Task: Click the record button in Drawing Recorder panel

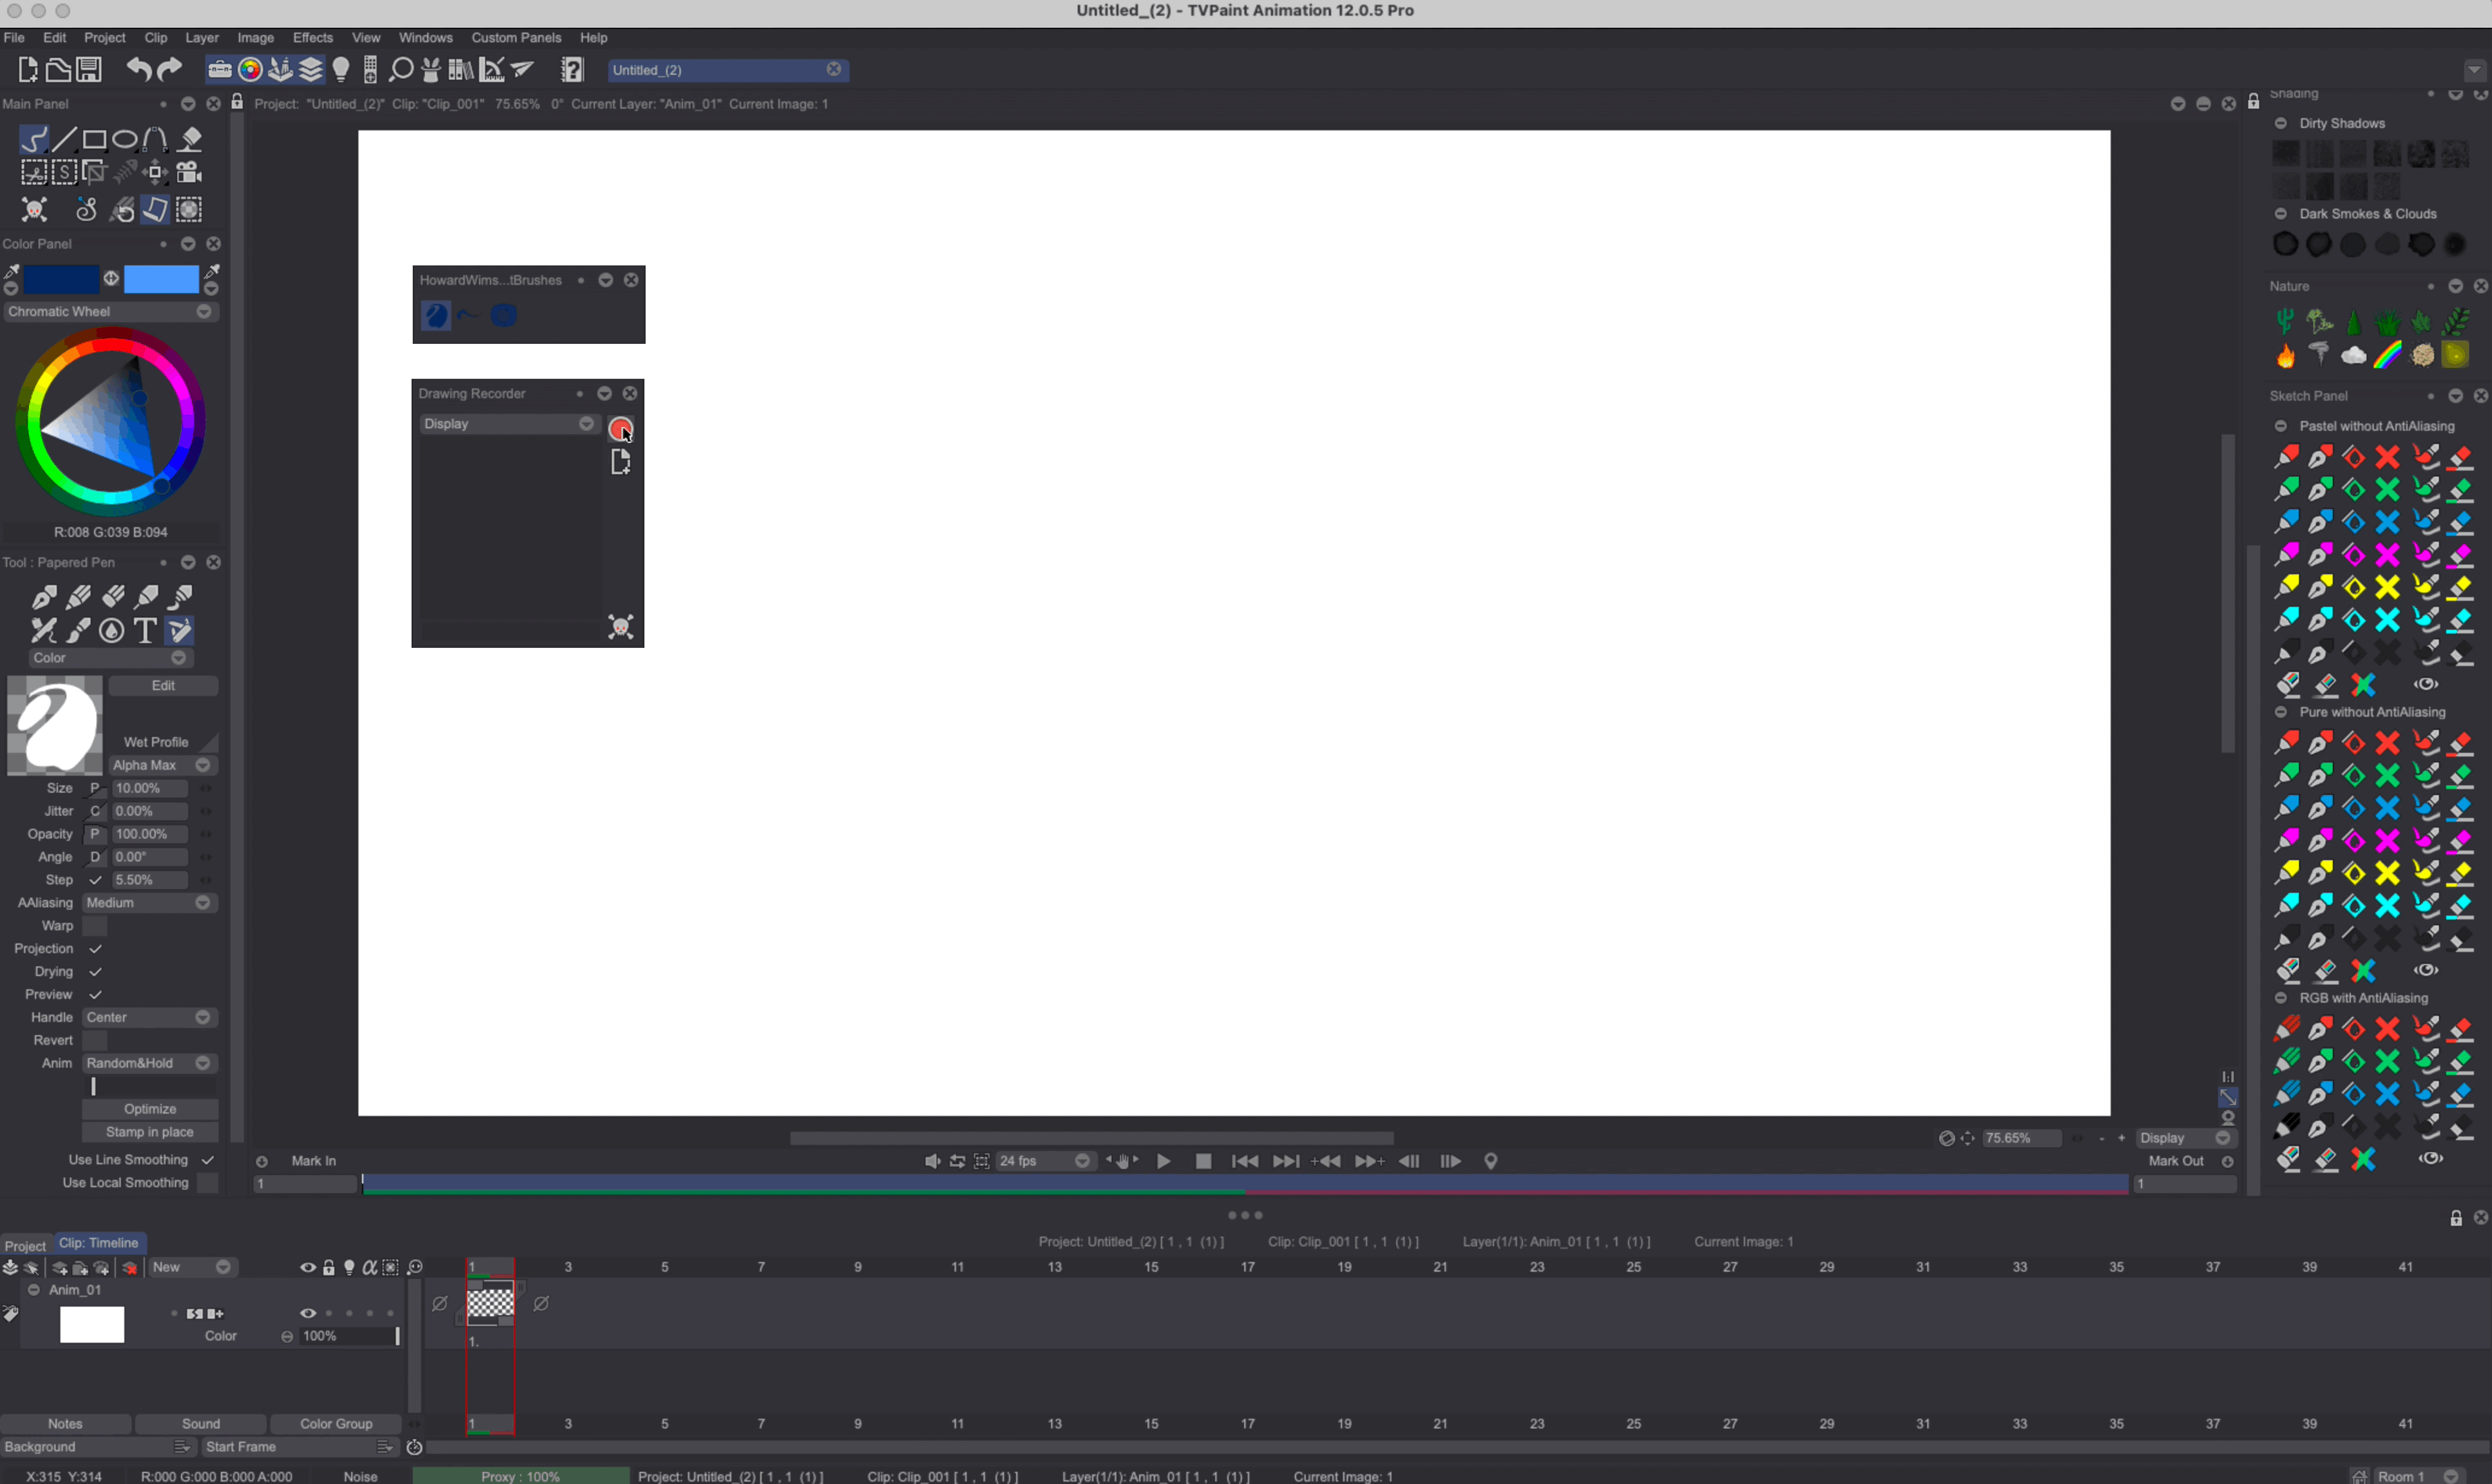Action: tap(620, 428)
